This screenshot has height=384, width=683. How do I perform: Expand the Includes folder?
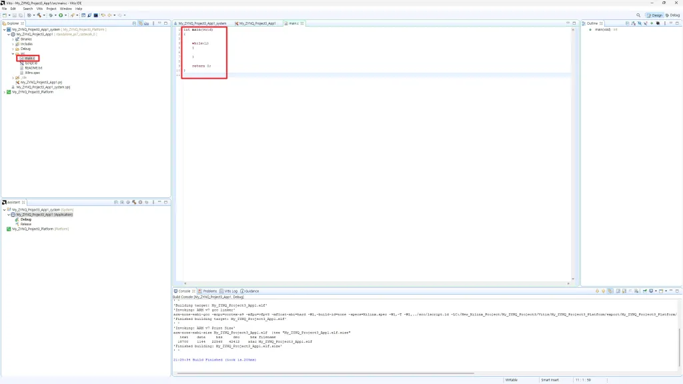[x=13, y=44]
